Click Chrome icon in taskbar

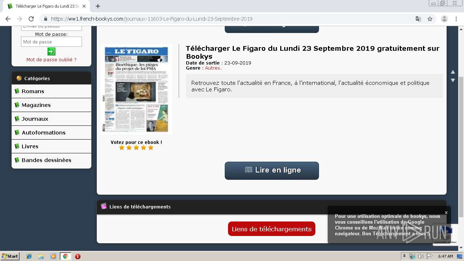tap(65, 256)
